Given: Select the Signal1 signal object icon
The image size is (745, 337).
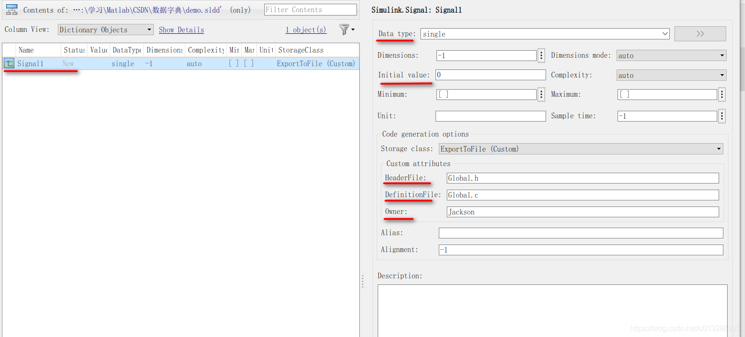Looking at the screenshot, I should click(x=9, y=63).
